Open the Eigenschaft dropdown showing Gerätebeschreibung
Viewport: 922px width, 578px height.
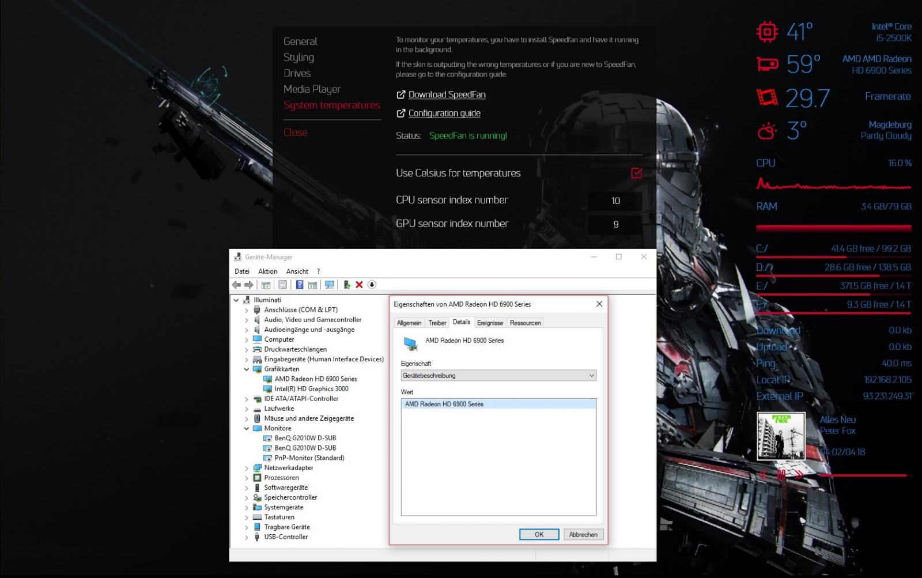(498, 376)
